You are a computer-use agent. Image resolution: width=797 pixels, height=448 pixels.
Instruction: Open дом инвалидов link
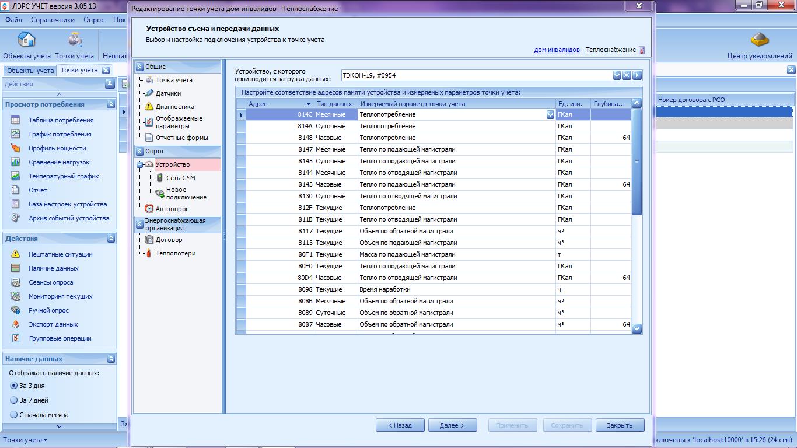pyautogui.click(x=557, y=50)
